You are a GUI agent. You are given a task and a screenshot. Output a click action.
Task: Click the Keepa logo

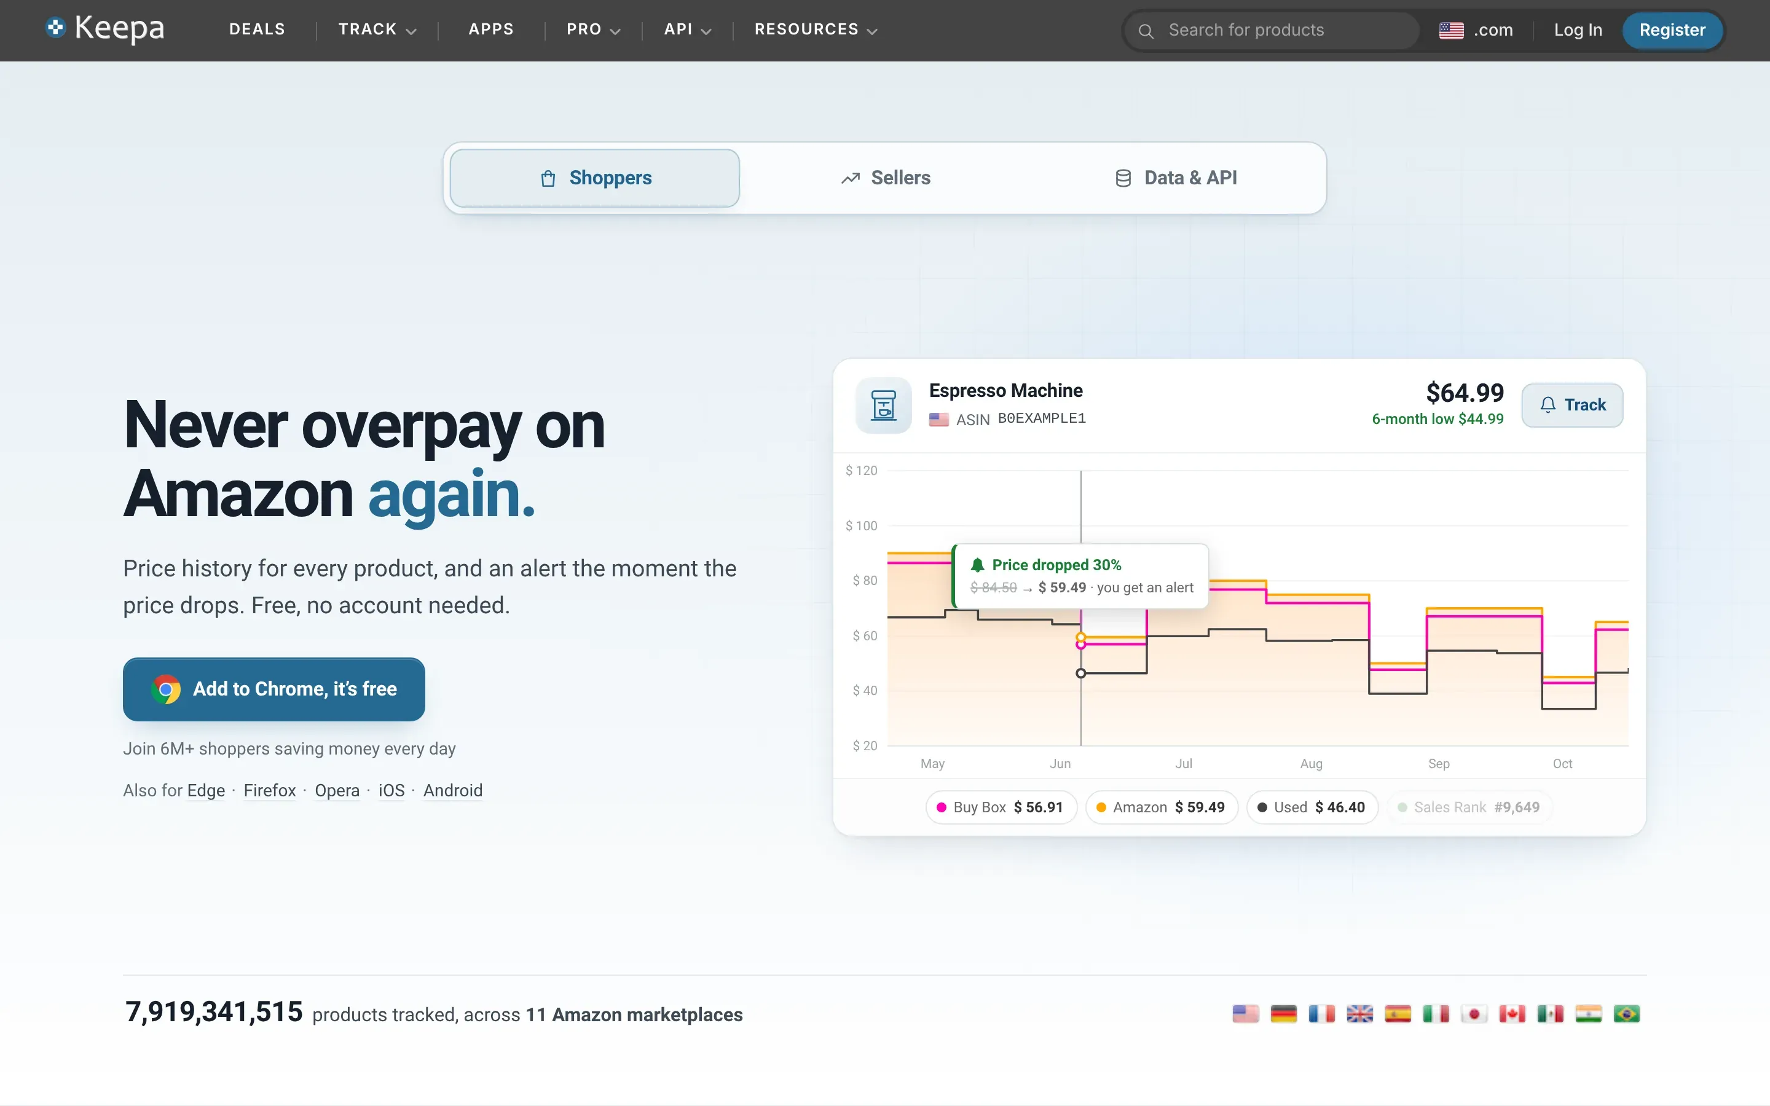tap(104, 29)
